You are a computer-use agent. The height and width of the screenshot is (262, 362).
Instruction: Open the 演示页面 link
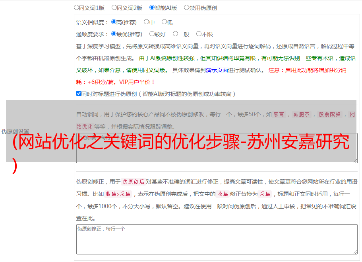tap(217, 70)
